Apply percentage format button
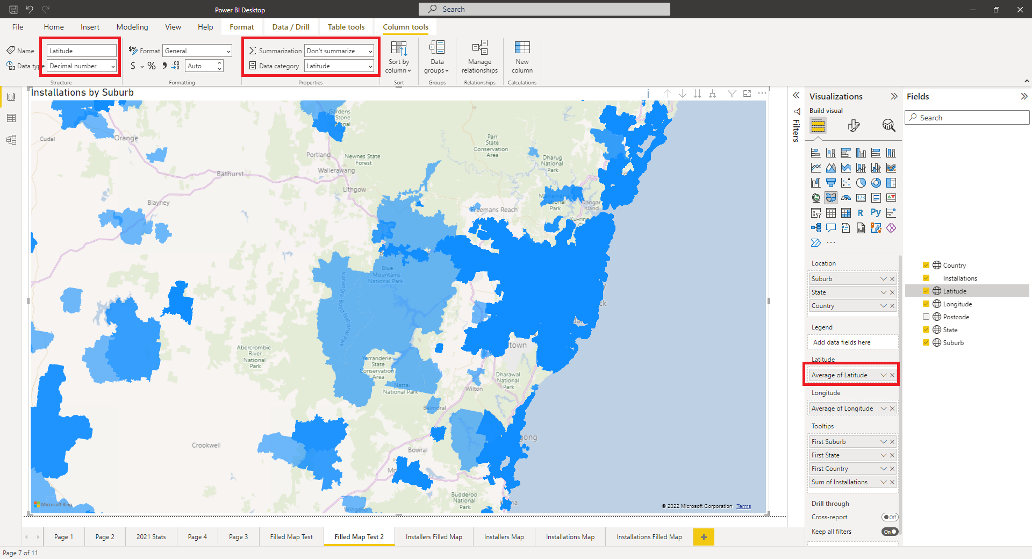Image resolution: width=1032 pixels, height=559 pixels. click(152, 66)
